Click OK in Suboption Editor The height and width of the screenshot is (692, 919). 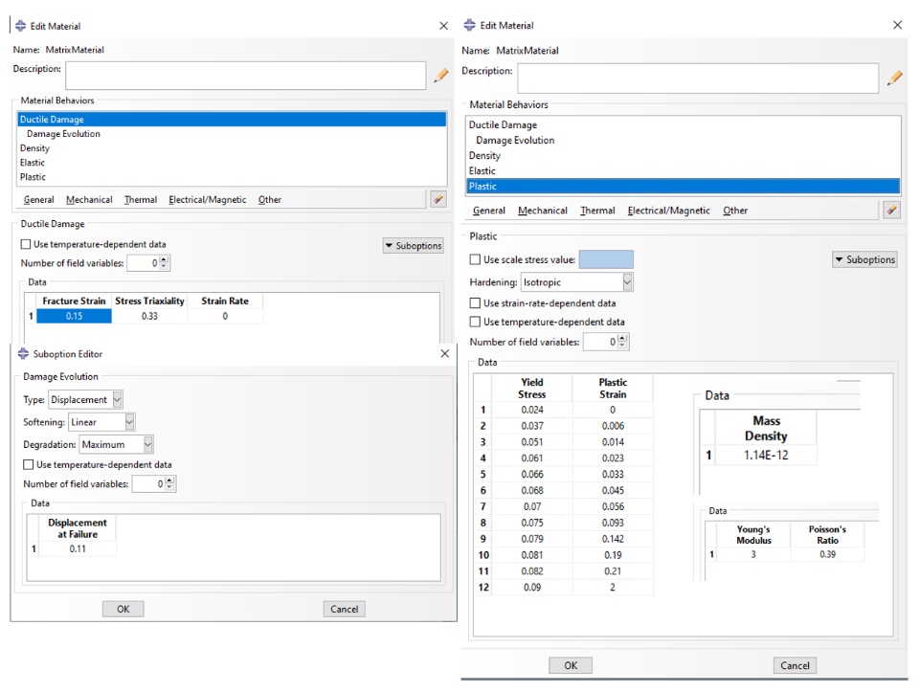(x=123, y=609)
